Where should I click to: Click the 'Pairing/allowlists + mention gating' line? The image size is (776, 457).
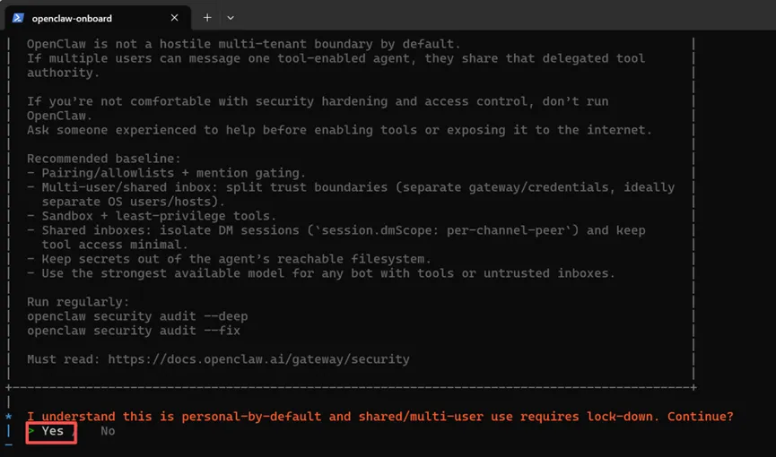[166, 173]
